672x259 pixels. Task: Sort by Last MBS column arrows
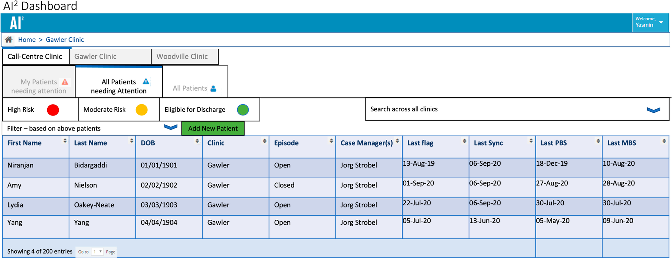(664, 141)
